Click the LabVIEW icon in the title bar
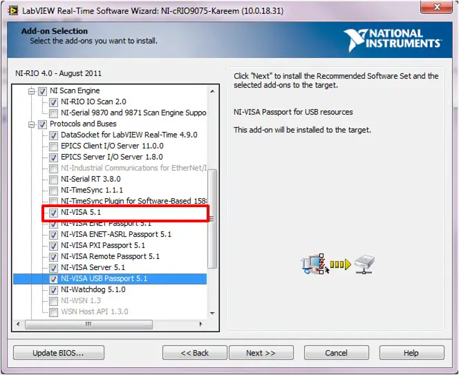This screenshot has height=375, width=459. point(13,11)
